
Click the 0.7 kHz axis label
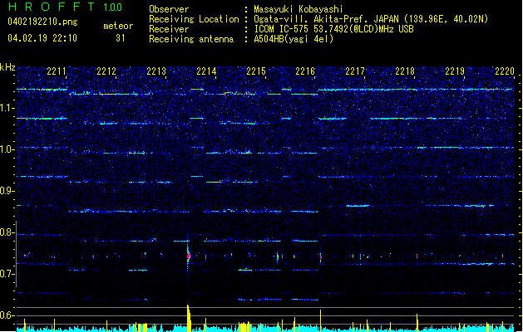click(7, 274)
